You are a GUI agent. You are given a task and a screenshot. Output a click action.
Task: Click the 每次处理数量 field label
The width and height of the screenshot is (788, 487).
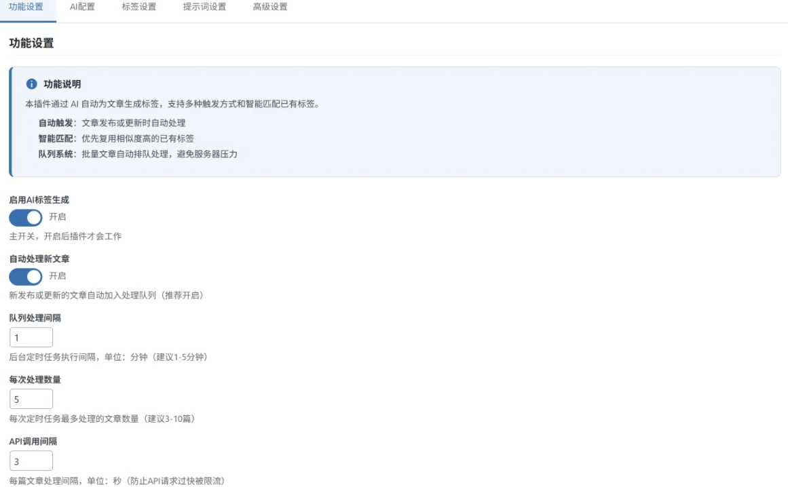point(35,380)
